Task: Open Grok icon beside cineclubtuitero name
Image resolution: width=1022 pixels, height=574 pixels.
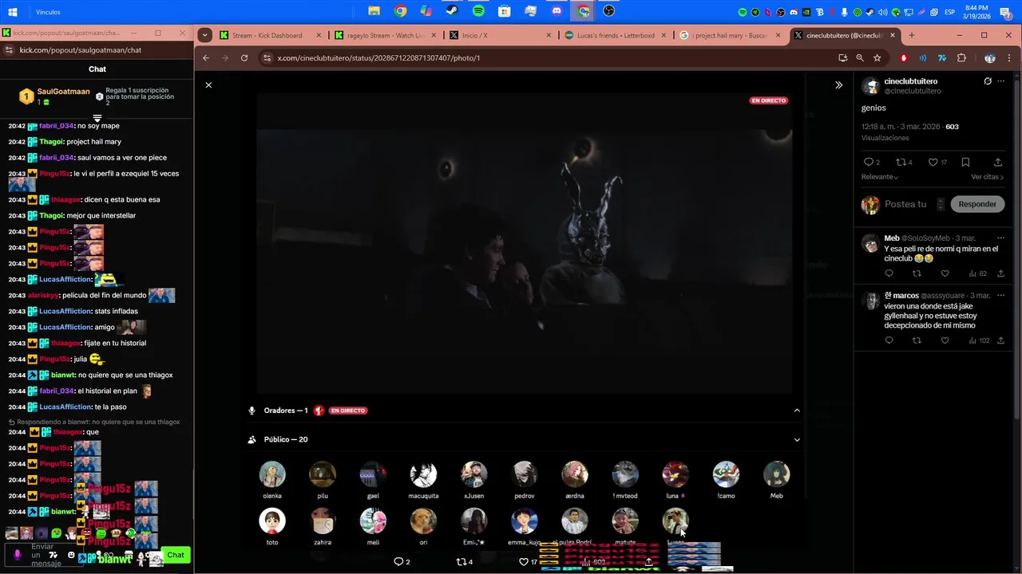Action: 988,81
